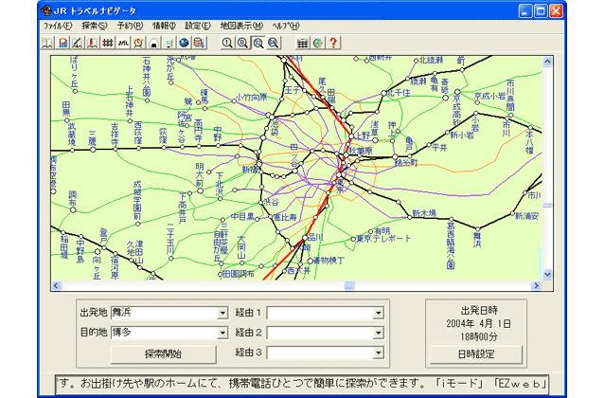604x398 pixels.
Task: Click the 新木場 station on the map
Action: click(410, 218)
